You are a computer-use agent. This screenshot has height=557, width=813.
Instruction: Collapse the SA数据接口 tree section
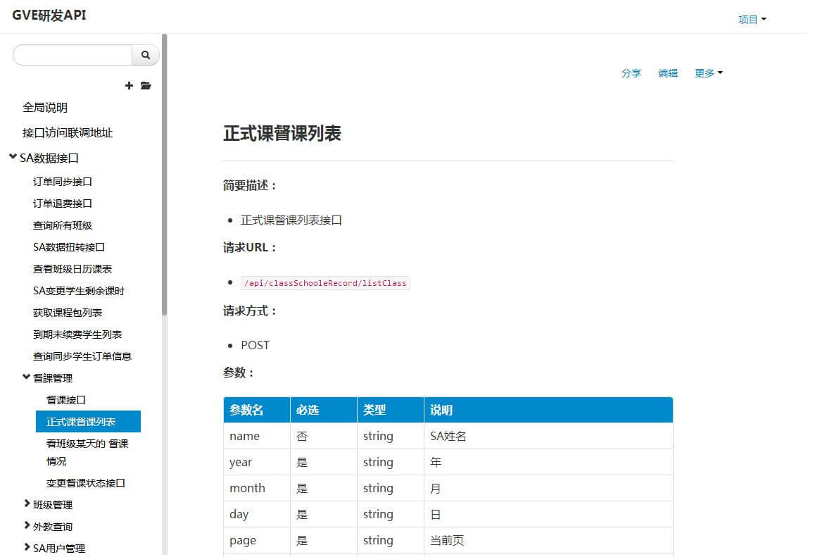[13, 158]
